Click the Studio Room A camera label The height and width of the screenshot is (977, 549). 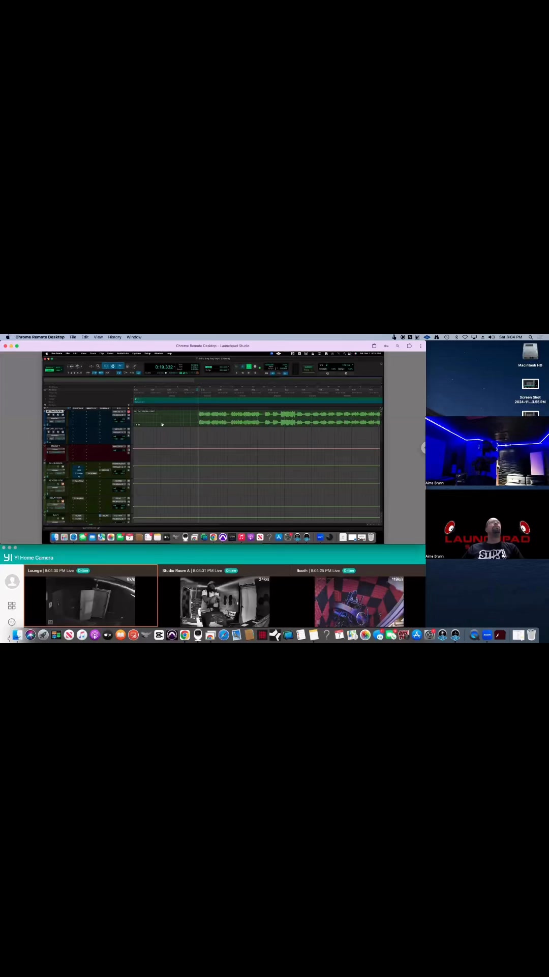(x=176, y=571)
